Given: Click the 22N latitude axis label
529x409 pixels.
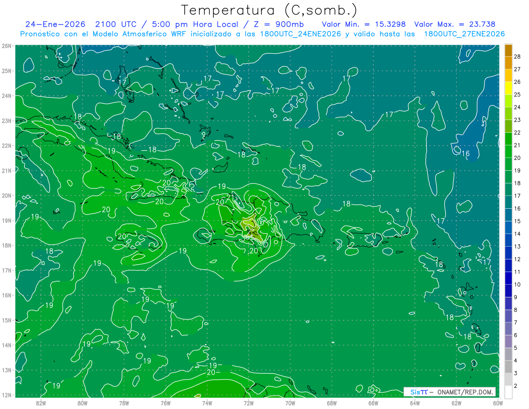Looking at the screenshot, I should pyautogui.click(x=6, y=146).
